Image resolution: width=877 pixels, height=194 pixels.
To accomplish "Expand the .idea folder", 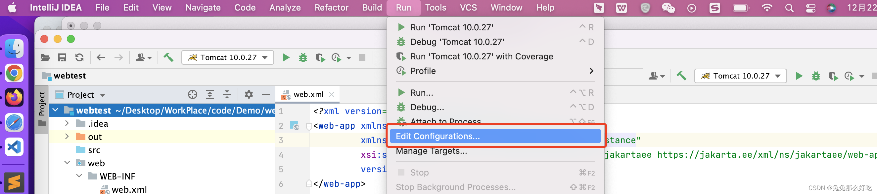I will [67, 123].
